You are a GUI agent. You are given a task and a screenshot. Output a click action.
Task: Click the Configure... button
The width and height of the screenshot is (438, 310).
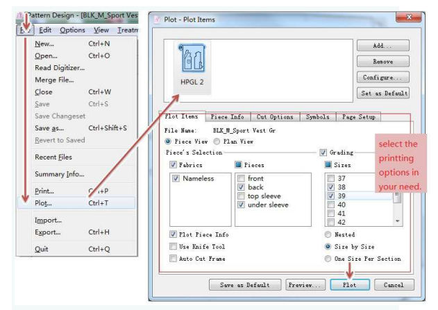(382, 77)
